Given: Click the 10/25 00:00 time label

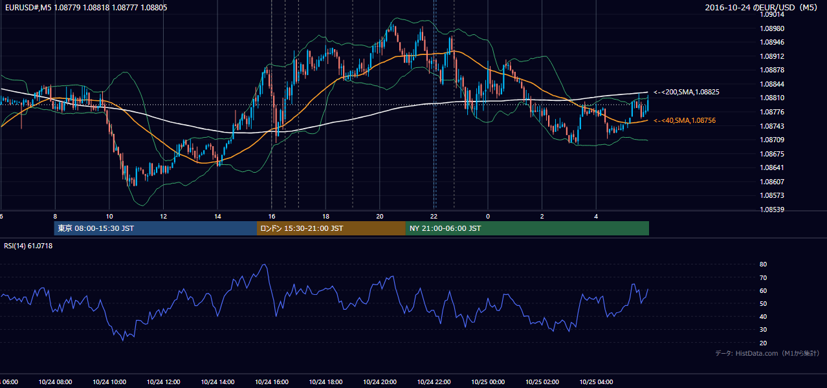Looking at the screenshot, I should 488,382.
